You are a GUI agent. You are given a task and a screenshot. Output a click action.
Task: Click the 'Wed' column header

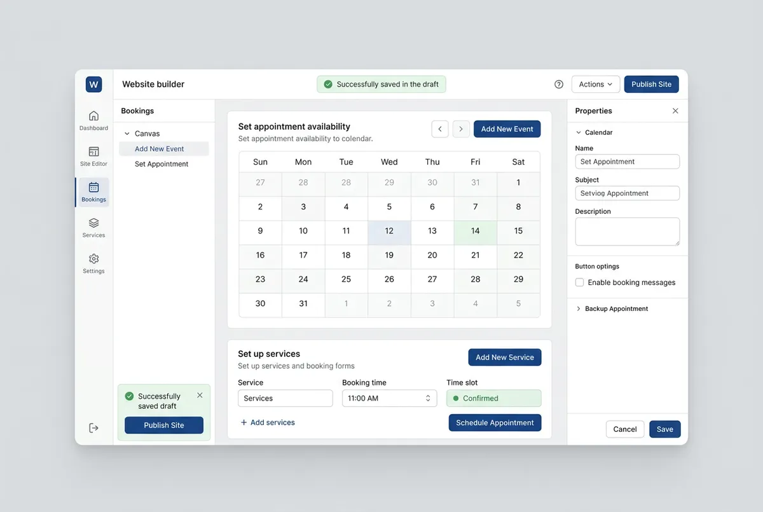pyautogui.click(x=389, y=162)
